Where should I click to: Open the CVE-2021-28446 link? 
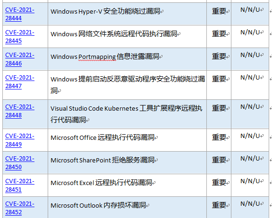click(20, 59)
